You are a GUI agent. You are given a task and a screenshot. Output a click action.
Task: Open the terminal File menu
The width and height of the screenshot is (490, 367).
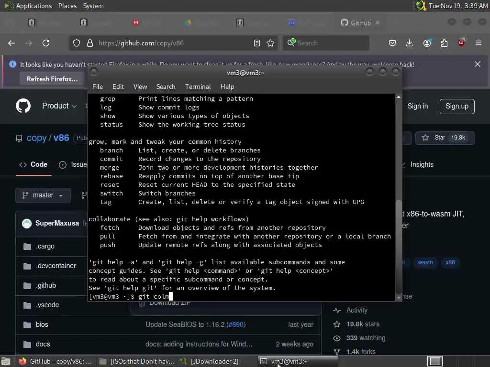click(98, 87)
